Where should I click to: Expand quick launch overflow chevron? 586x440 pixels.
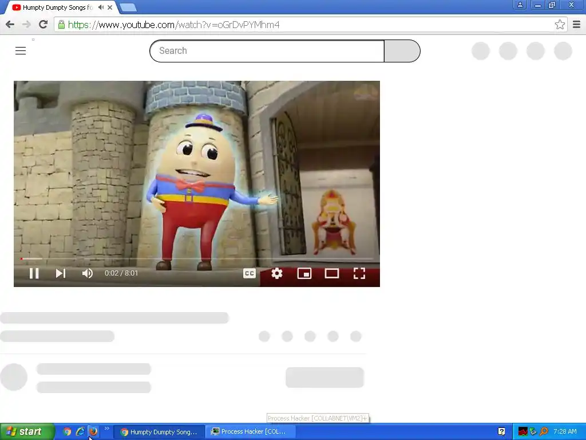pos(106,429)
